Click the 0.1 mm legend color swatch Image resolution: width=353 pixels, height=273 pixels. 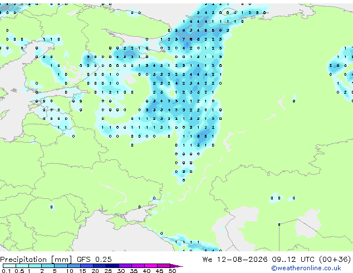pyautogui.click(x=9, y=266)
